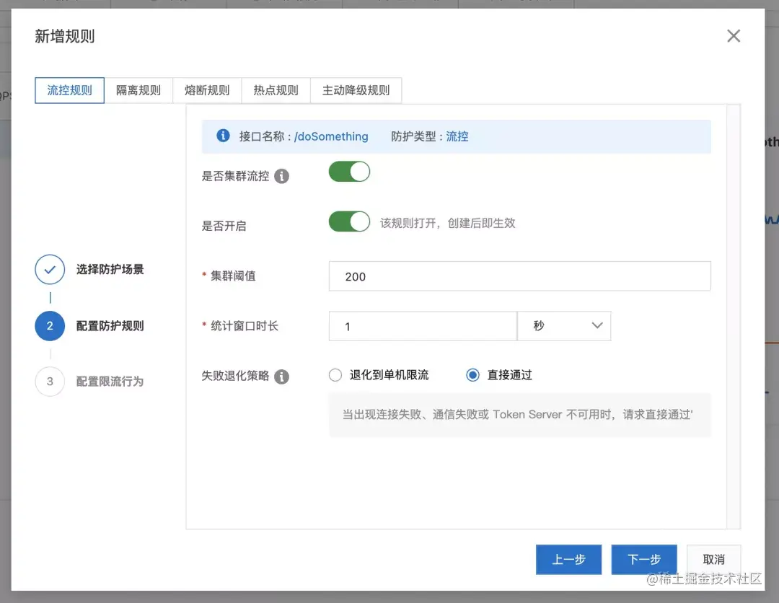
Task: Click the 集群阈值 input field
Action: [x=519, y=276]
